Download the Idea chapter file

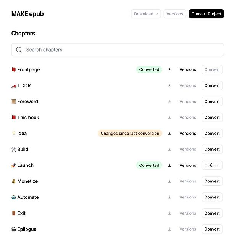pyautogui.click(x=169, y=134)
